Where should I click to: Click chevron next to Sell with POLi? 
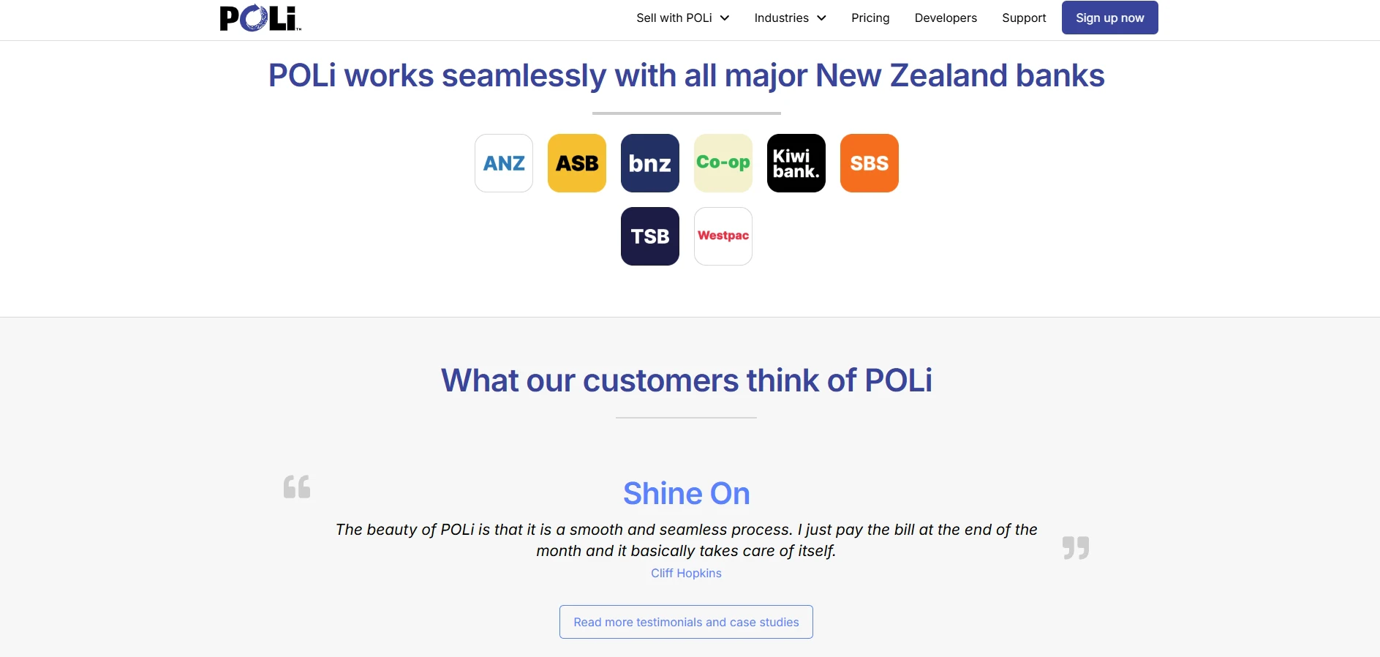click(x=725, y=18)
